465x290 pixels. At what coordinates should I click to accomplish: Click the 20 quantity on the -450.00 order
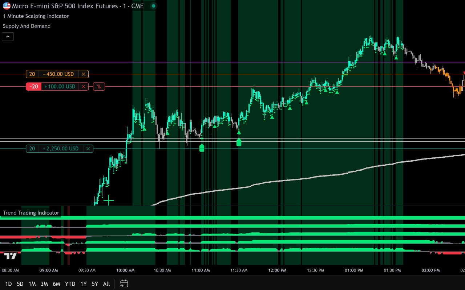pos(32,74)
